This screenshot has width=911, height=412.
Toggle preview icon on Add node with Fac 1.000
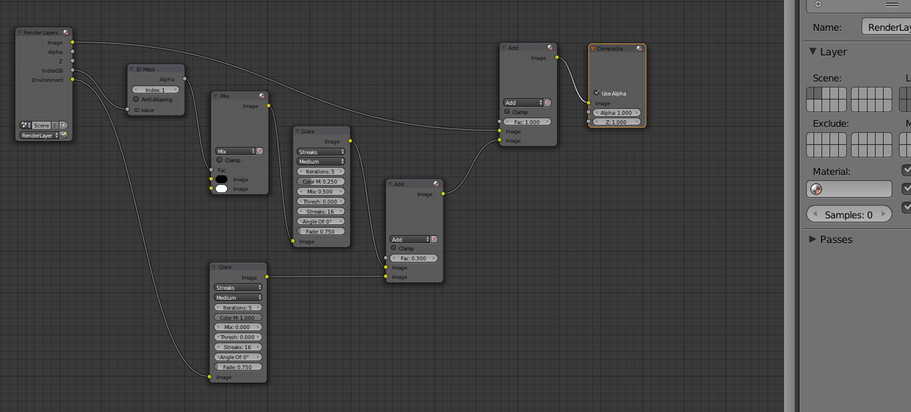tap(550, 48)
